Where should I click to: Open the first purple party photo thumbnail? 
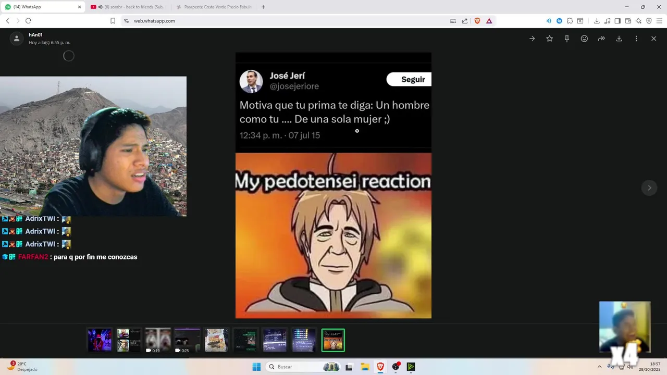click(100, 340)
